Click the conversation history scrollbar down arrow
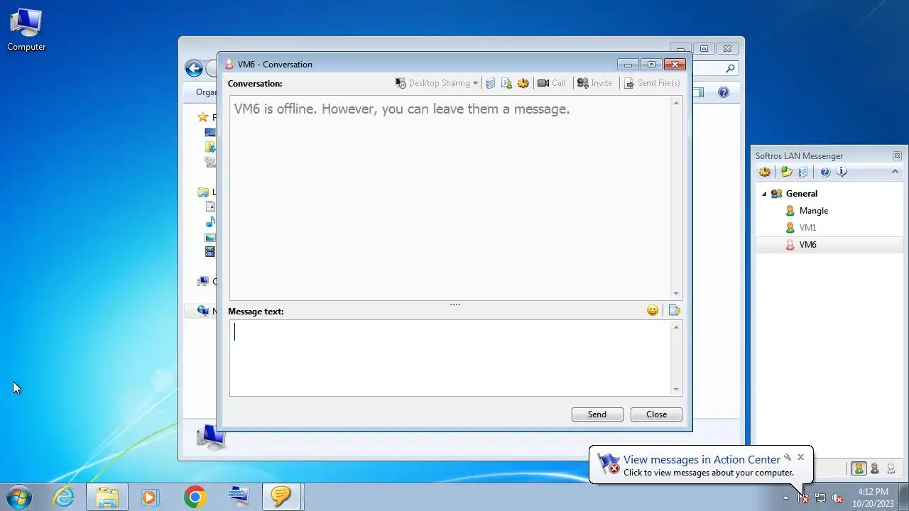The image size is (909, 511). 676,293
